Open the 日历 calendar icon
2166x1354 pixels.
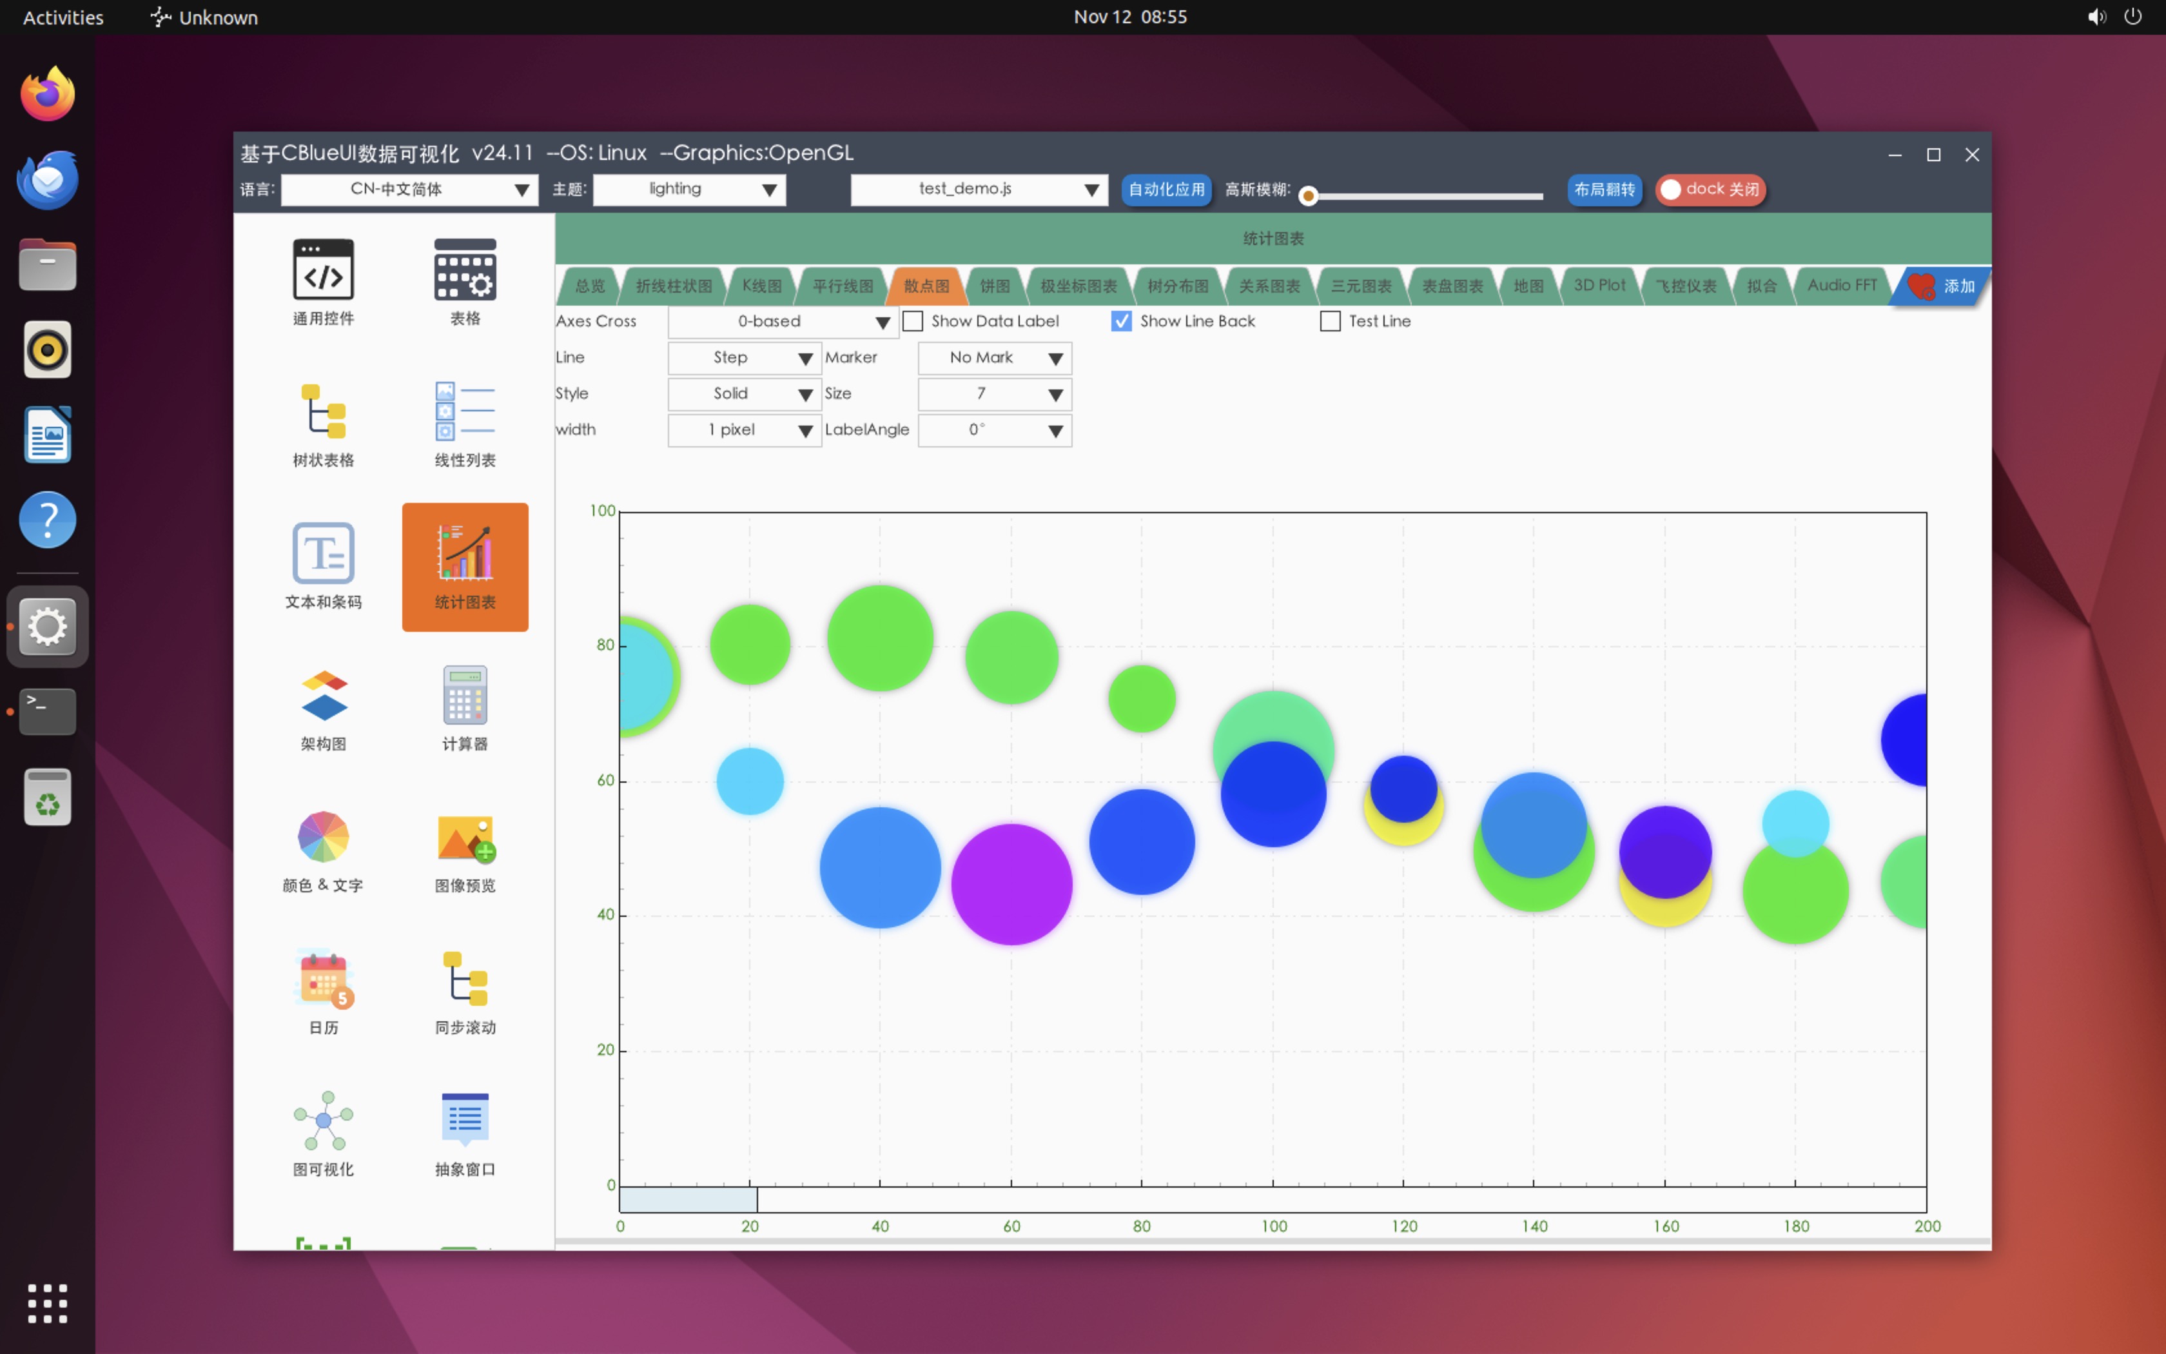coord(323,979)
